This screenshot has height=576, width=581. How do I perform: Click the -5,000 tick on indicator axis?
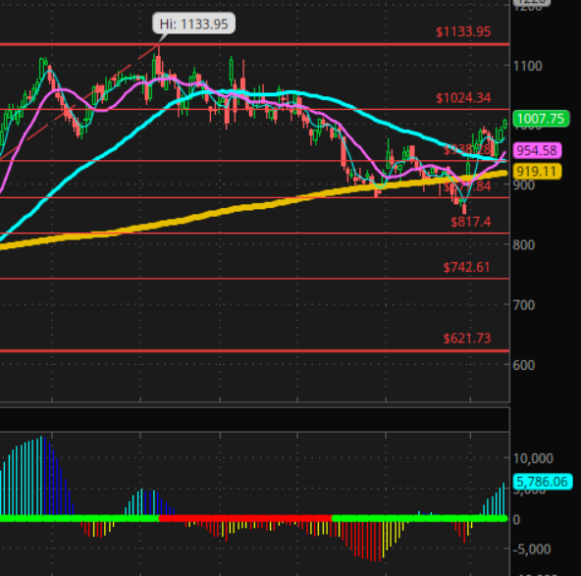click(532, 550)
